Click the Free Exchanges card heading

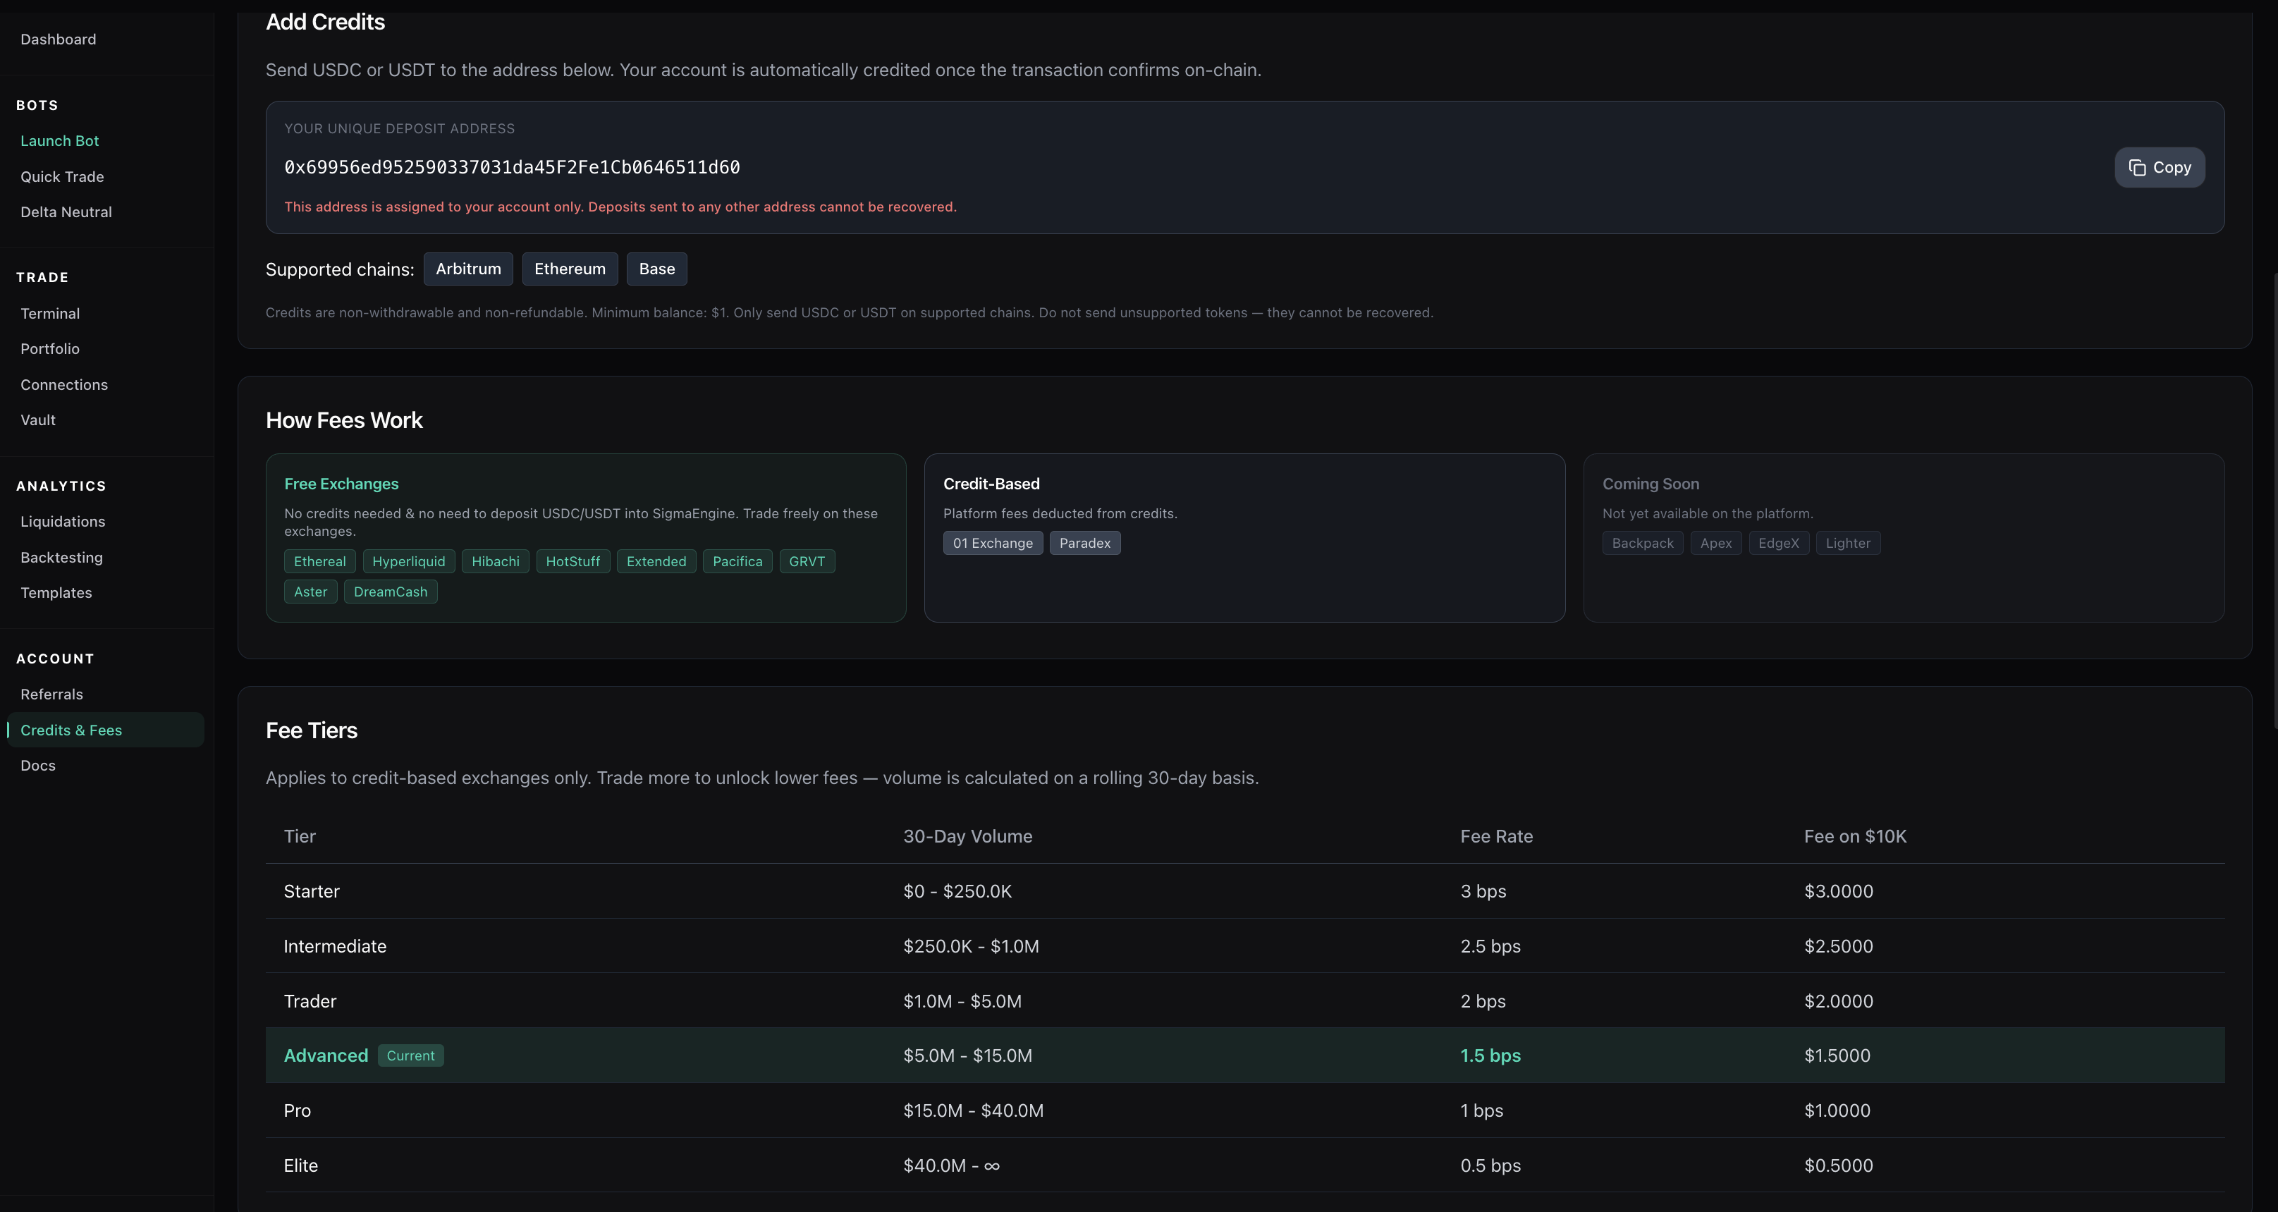coord(341,484)
